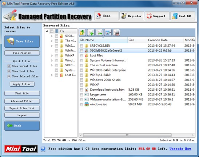The width and height of the screenshot is (199, 157).
Task: Collapse the E:\ tree node
Action: click(47, 31)
